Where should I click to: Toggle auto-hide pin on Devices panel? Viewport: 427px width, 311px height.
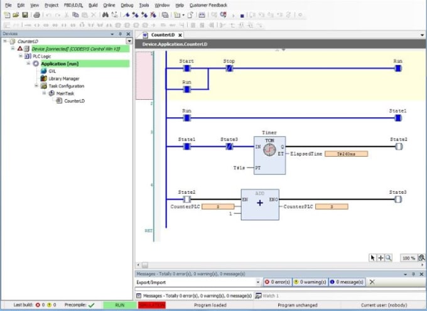click(x=120, y=34)
